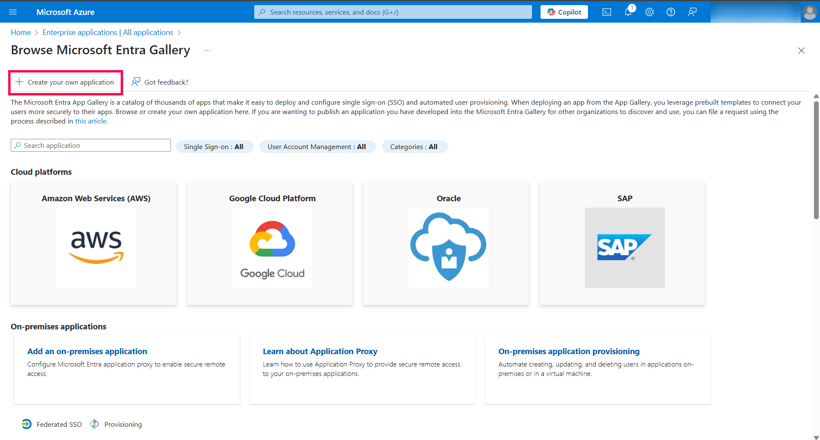Open portal settings gear icon
The height and width of the screenshot is (440, 820).
[649, 12]
